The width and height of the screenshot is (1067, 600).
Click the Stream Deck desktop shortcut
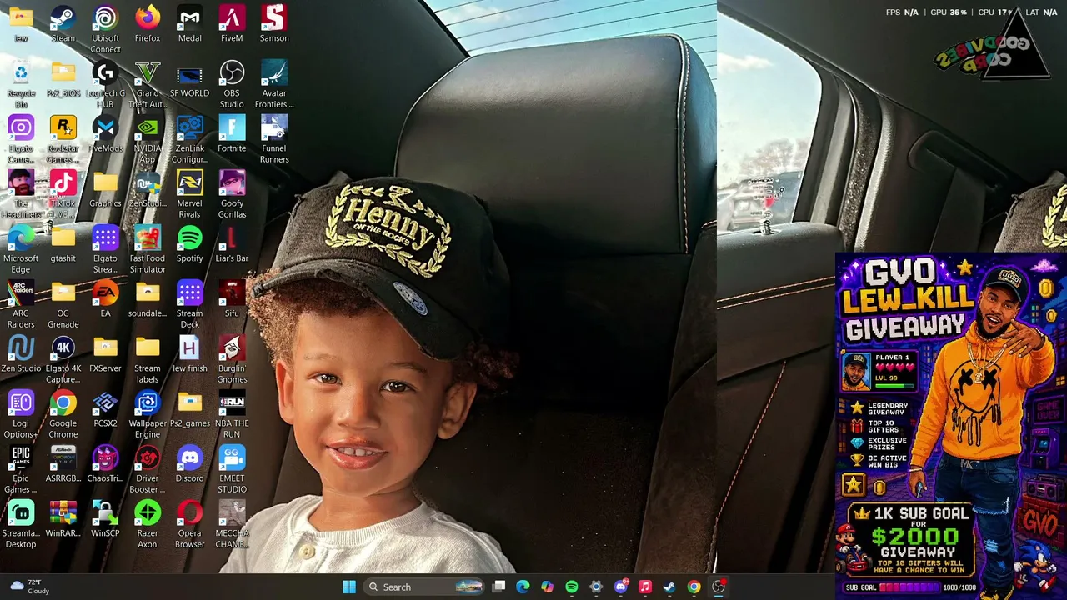coord(189,305)
